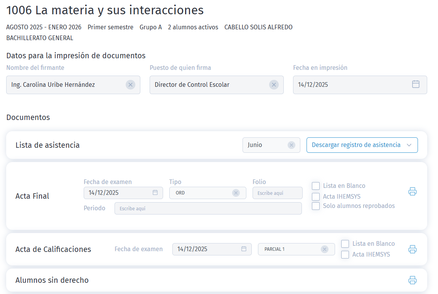
Task: Focus the Folio input field
Action: [x=277, y=193]
